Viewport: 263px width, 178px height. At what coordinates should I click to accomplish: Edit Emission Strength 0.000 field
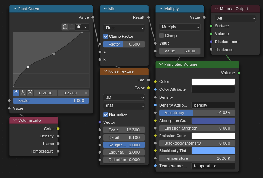pos(197,128)
